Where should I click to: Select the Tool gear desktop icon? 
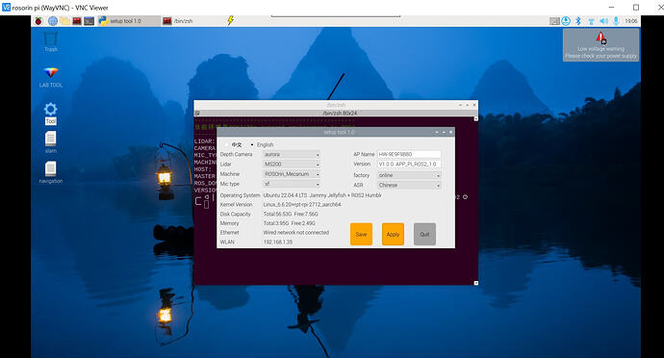pyautogui.click(x=50, y=114)
